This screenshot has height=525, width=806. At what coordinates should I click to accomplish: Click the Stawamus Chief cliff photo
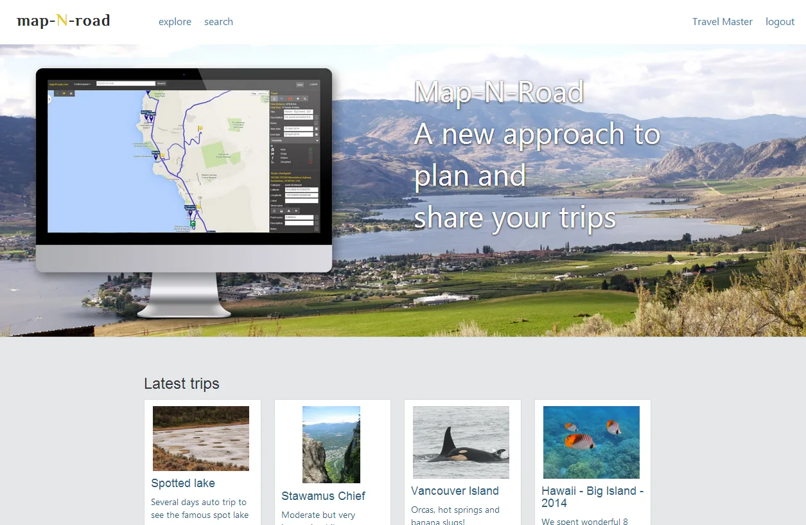tap(331, 445)
